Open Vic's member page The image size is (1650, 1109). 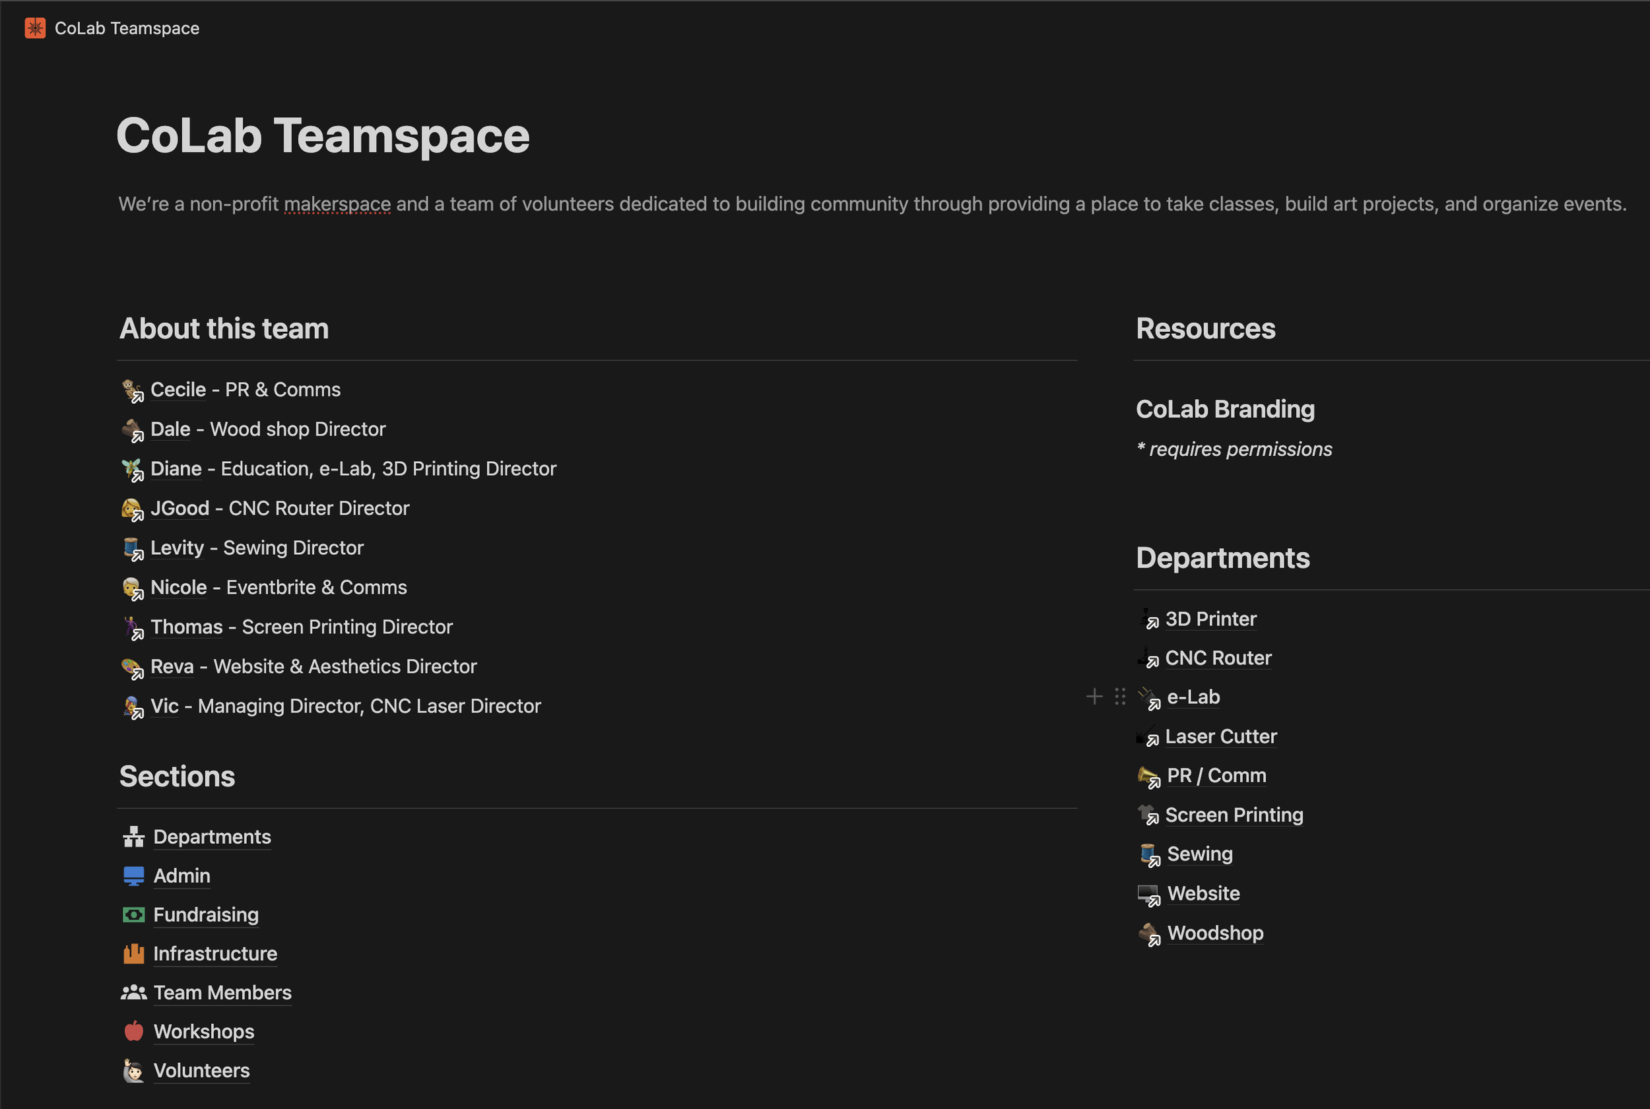(x=164, y=705)
